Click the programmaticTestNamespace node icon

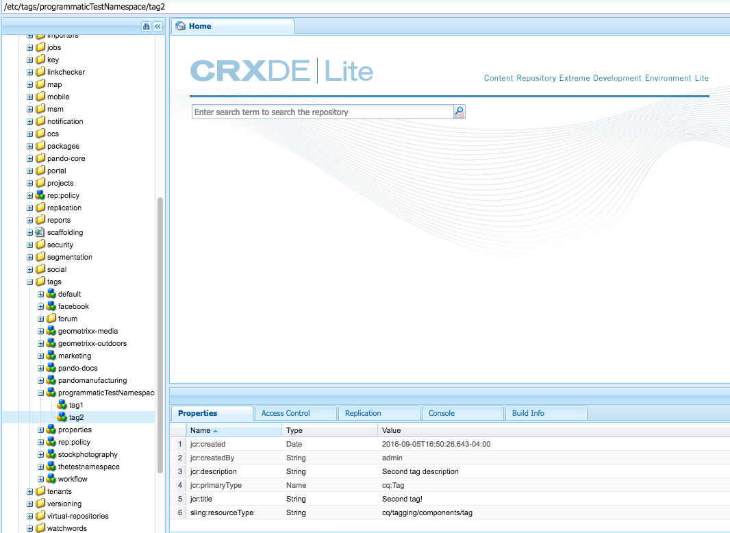(51, 393)
